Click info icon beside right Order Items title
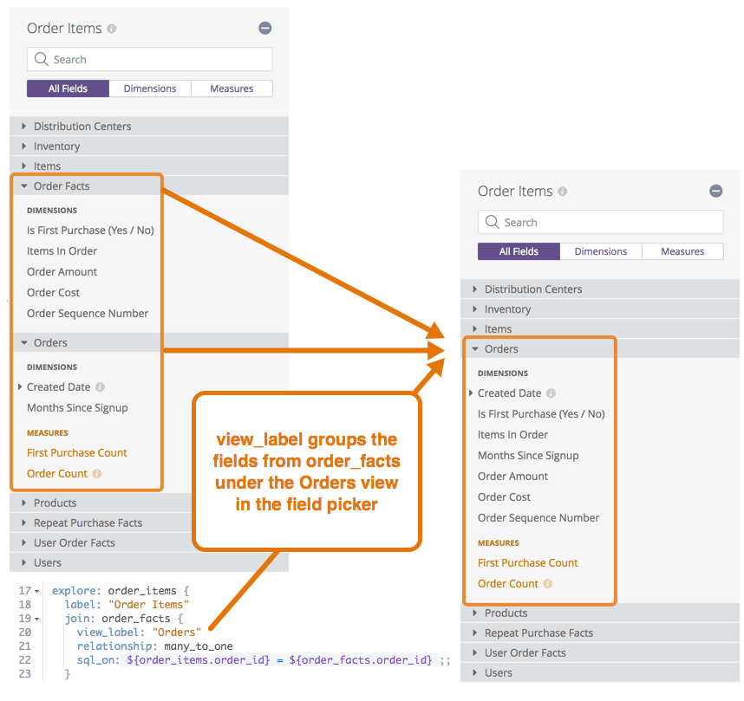The width and height of the screenshot is (744, 701). [x=562, y=191]
